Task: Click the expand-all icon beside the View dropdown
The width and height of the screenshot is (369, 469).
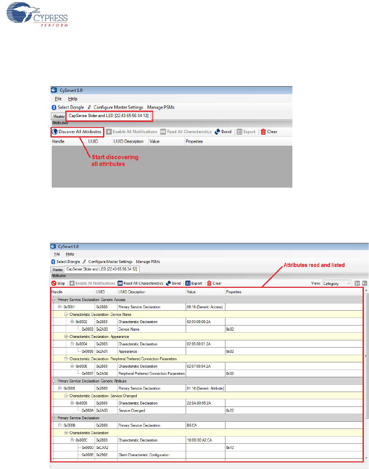Action: click(x=357, y=283)
